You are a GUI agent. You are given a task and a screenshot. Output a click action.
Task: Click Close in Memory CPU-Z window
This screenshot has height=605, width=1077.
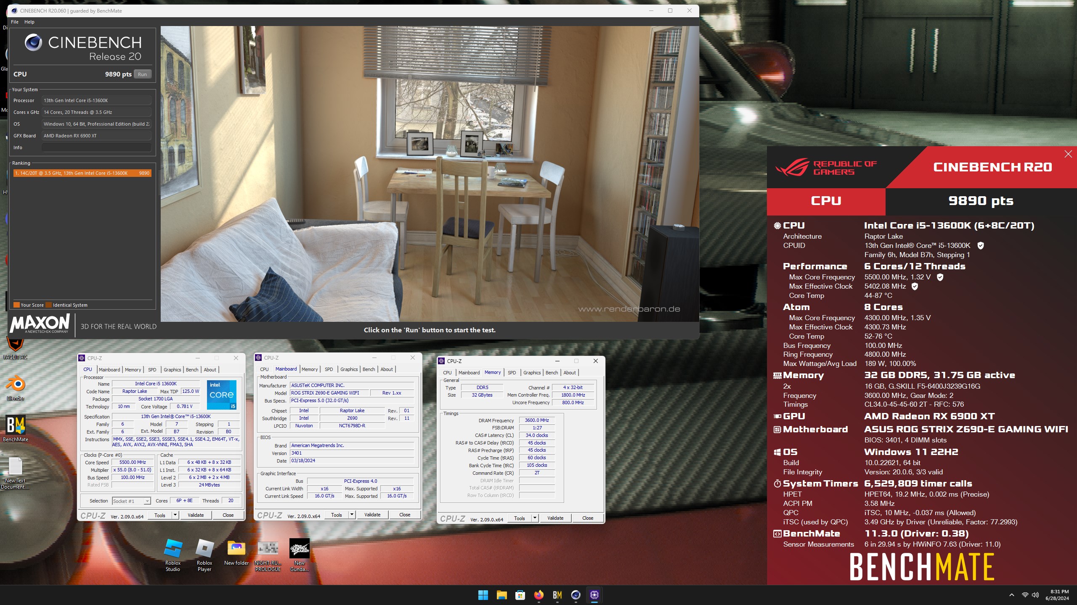(x=588, y=518)
